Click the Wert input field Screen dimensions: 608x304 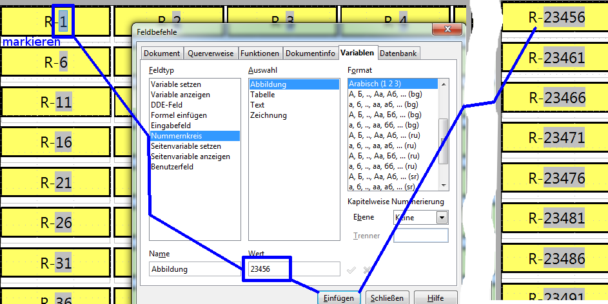point(291,269)
